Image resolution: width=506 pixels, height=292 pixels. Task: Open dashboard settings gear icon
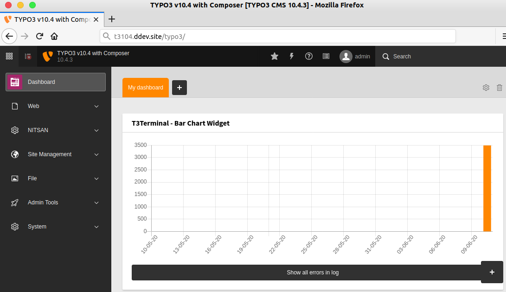coord(486,88)
